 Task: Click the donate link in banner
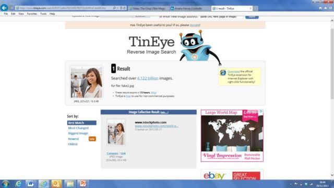click(195, 25)
